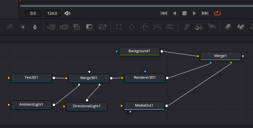This screenshot has width=253, height=128.
Task: Click the render start time field
Action: tap(33, 13)
